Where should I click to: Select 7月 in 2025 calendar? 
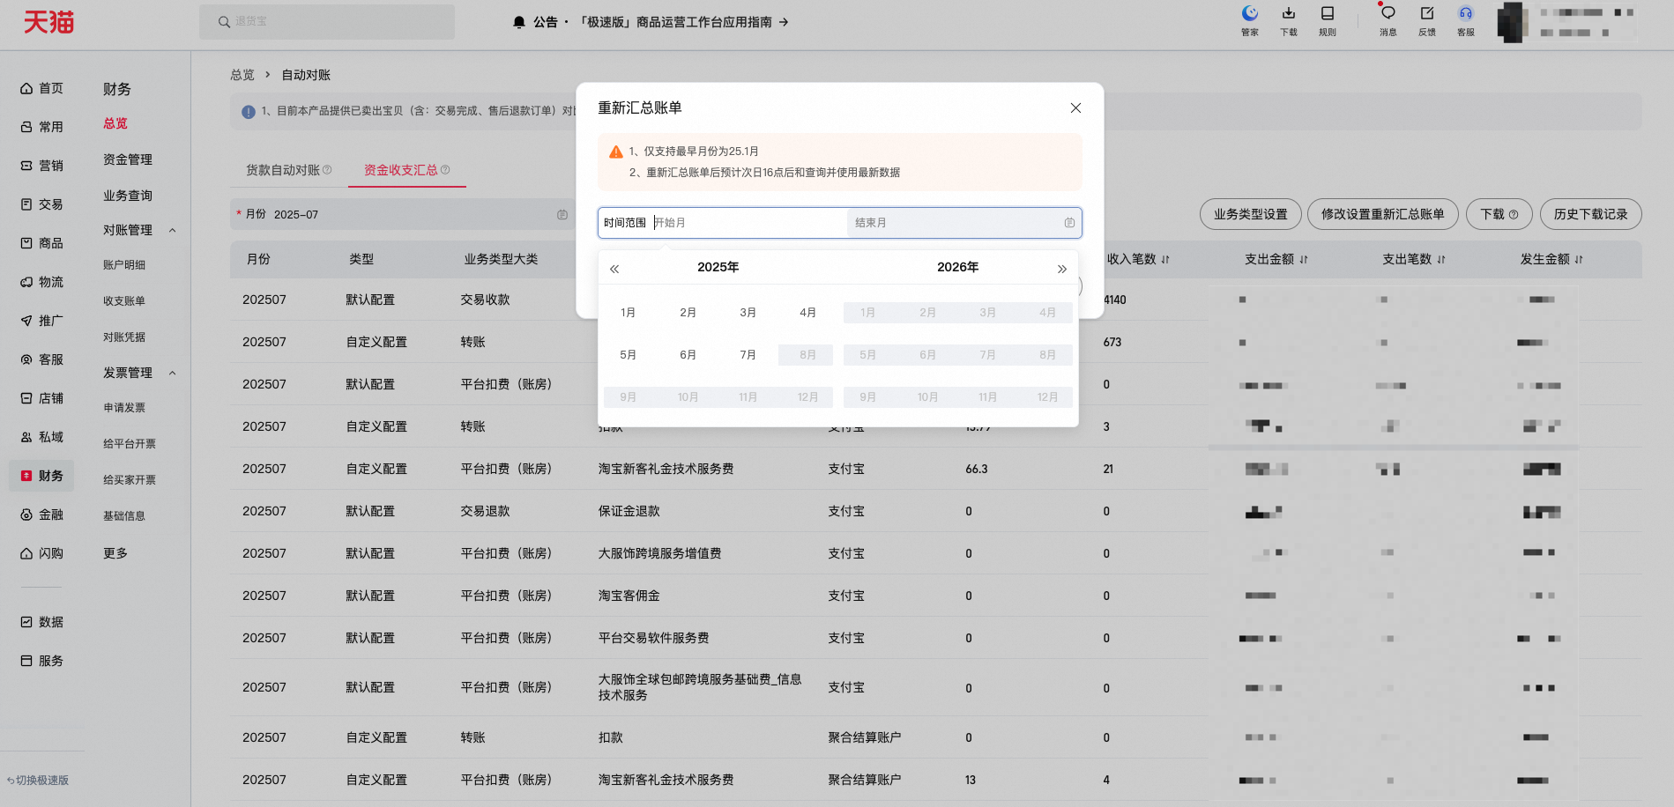tap(748, 355)
